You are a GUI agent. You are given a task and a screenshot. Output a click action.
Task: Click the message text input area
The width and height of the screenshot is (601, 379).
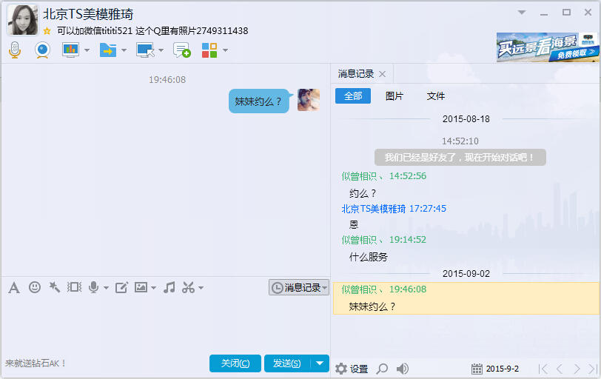165,323
